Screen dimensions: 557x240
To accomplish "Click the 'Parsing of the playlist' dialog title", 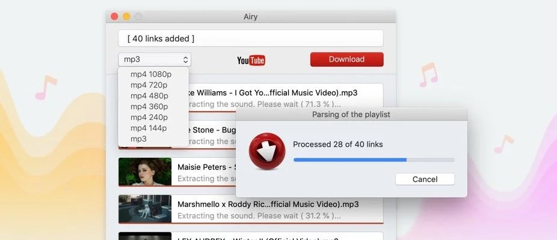I will point(351,115).
